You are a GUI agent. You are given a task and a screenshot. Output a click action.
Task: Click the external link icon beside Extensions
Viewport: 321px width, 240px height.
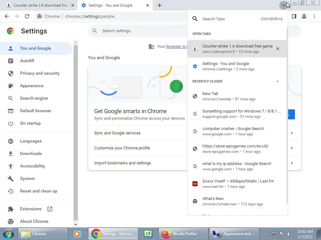coord(50,209)
